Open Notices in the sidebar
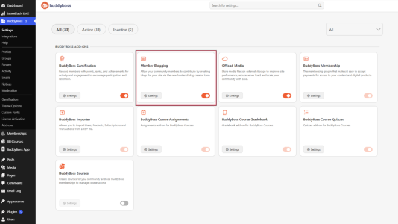 (7, 84)
